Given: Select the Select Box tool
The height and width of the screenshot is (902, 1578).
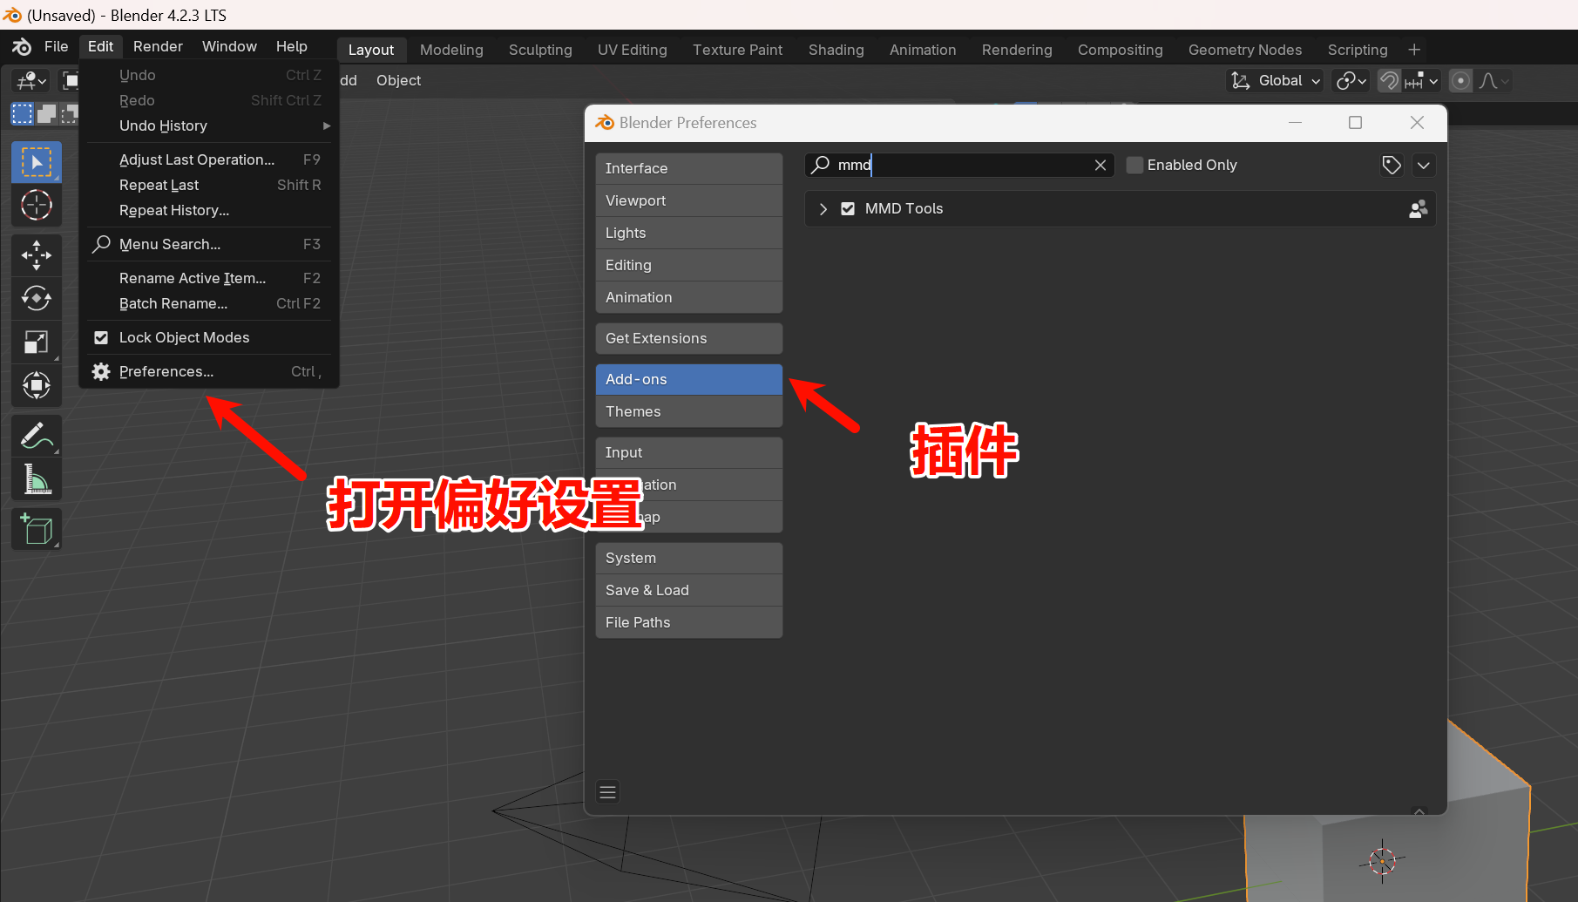Looking at the screenshot, I should coord(36,162).
